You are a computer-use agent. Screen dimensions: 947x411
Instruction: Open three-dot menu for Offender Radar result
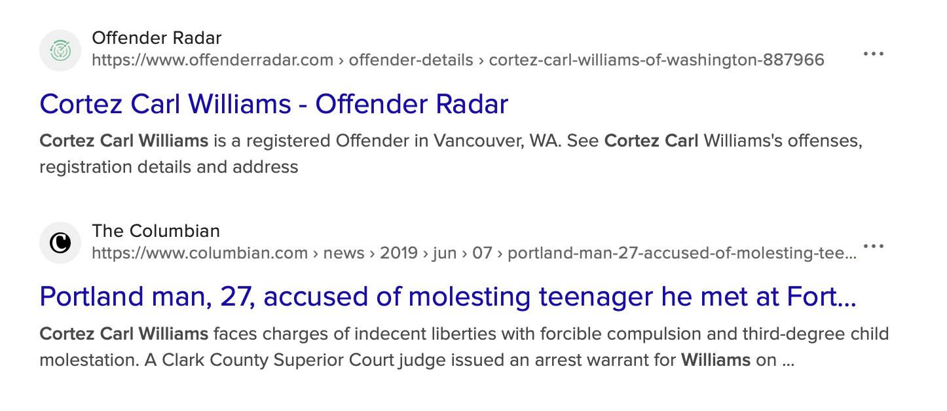[x=874, y=54]
